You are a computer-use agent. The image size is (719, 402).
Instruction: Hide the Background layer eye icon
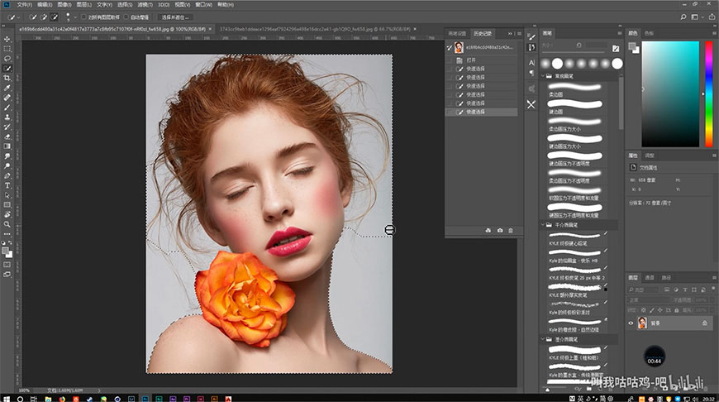coord(631,323)
